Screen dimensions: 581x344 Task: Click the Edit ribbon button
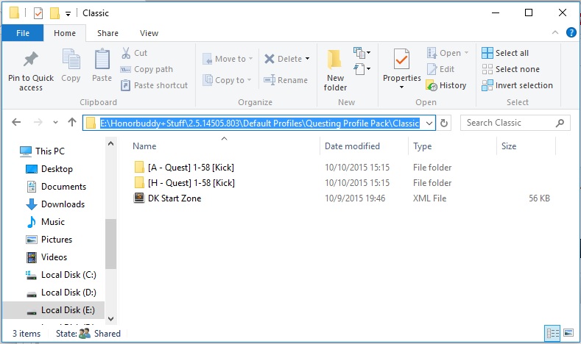coord(440,69)
